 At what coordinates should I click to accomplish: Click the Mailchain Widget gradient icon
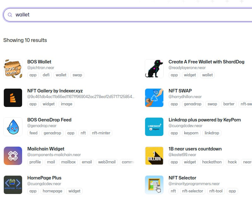(x=13, y=156)
